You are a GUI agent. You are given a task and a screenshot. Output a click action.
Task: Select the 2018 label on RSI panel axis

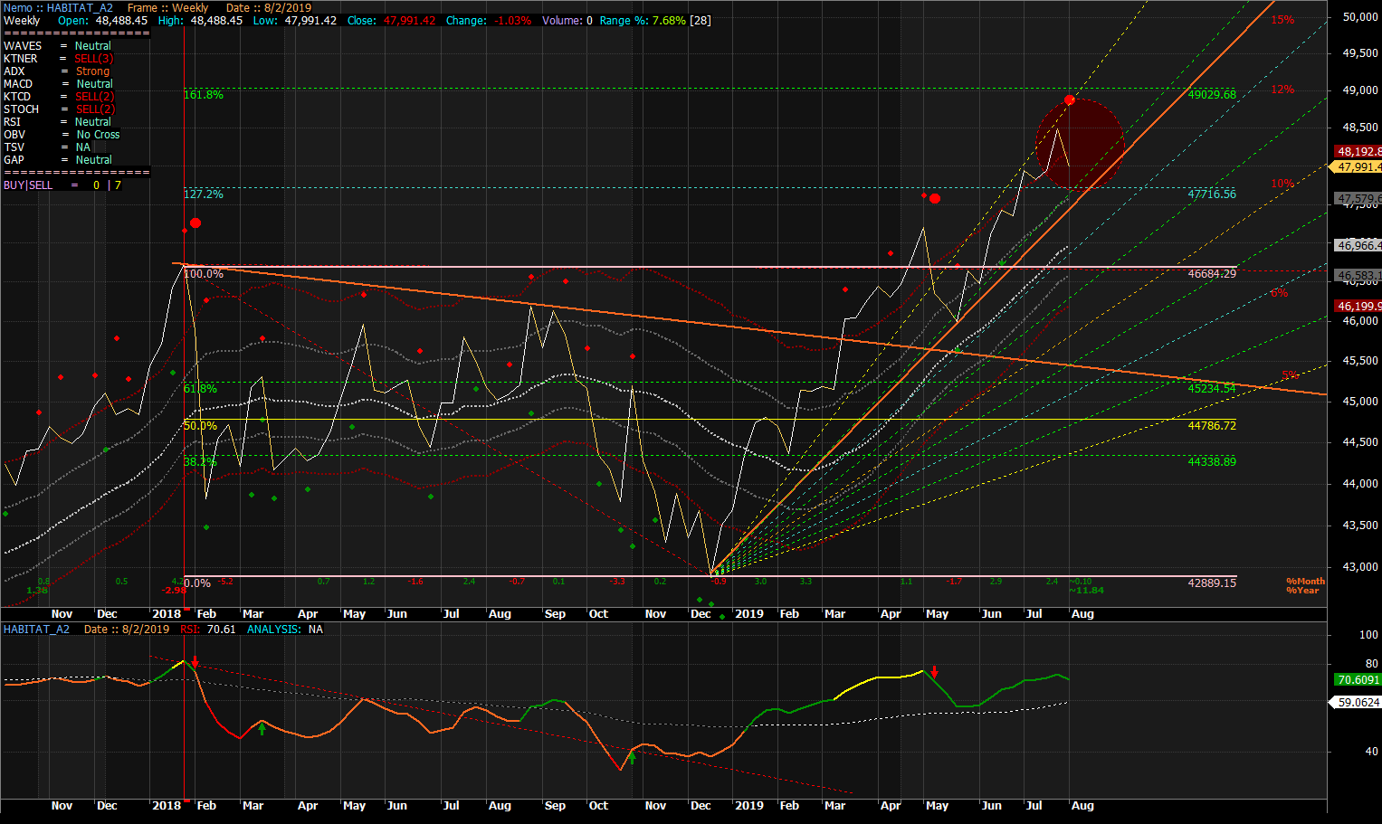(167, 805)
